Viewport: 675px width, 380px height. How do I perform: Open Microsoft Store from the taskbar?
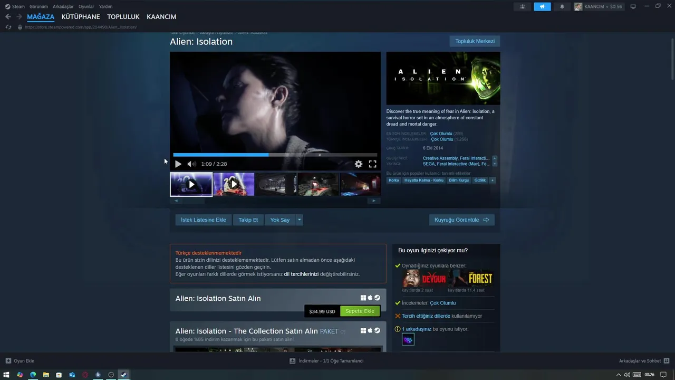pyautogui.click(x=59, y=375)
